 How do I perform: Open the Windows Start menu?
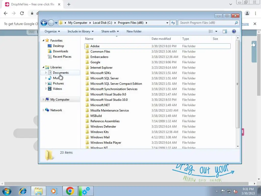click(7, 191)
